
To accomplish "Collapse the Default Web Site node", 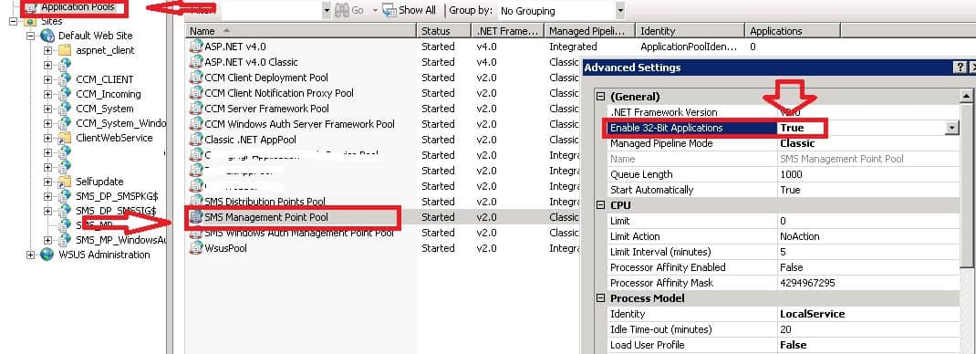I will pos(30,36).
